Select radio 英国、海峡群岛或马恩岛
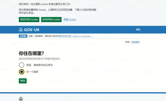The width and height of the screenshot is (166, 101). click(x=21, y=65)
